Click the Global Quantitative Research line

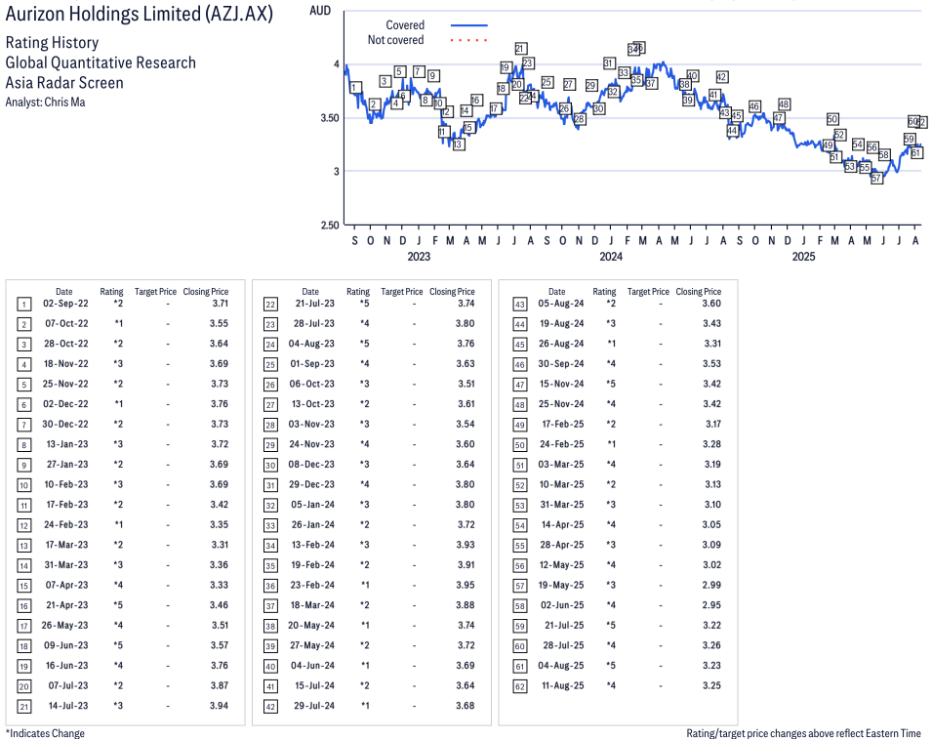101,62
